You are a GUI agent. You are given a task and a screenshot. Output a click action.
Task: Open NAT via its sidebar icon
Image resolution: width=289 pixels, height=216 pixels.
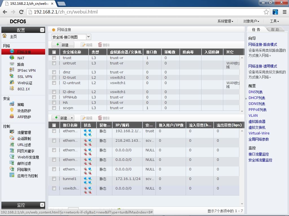tap(12, 58)
